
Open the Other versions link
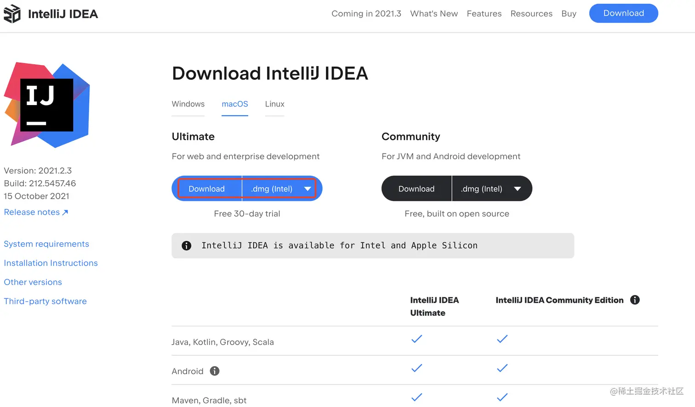pos(33,282)
